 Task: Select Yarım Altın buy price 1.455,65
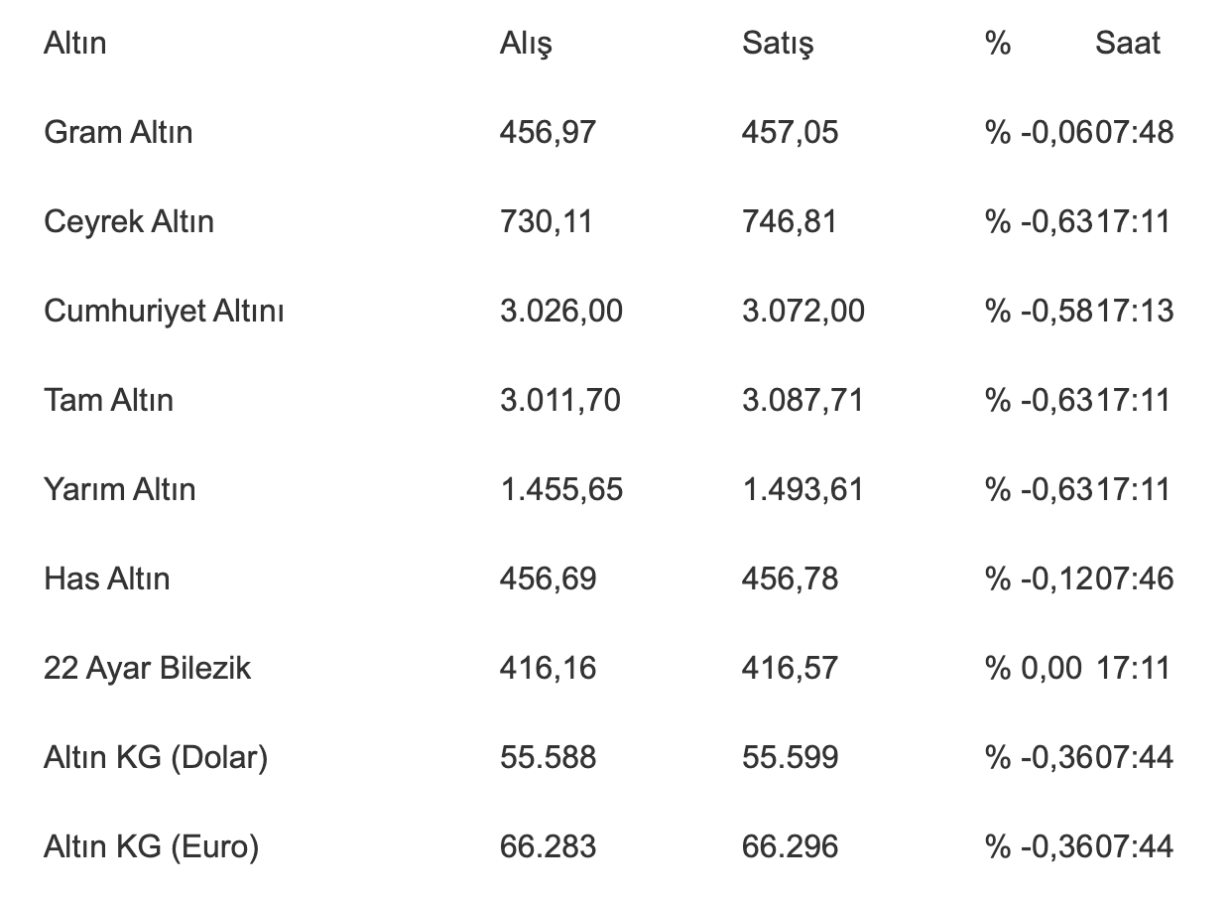click(561, 489)
